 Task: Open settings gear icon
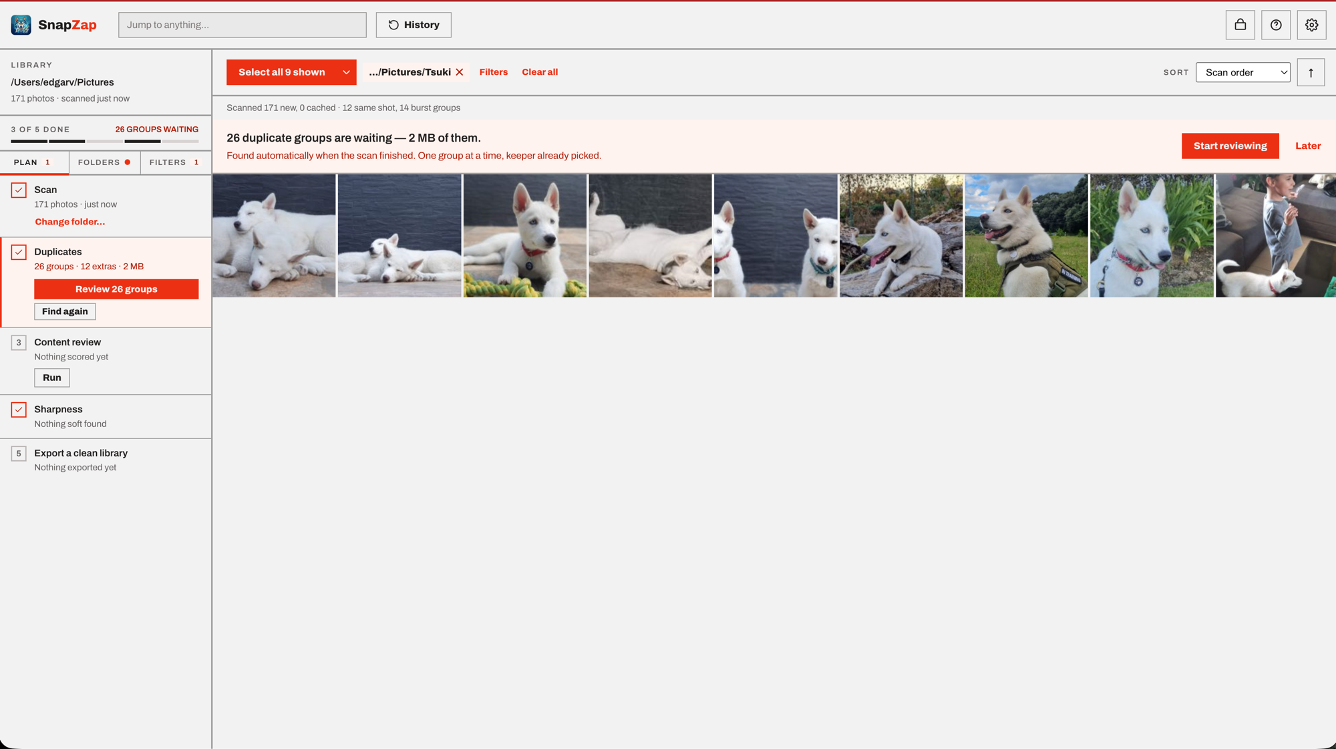(x=1311, y=25)
